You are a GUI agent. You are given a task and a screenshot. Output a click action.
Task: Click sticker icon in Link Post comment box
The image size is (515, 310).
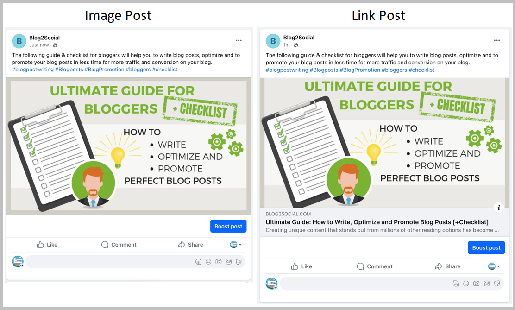tap(497, 284)
